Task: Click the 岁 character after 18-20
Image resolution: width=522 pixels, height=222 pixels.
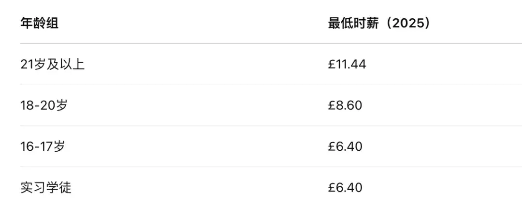Action: pyautogui.click(x=61, y=105)
